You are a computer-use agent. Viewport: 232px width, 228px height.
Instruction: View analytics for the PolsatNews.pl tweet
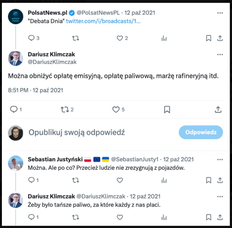coord(164,38)
